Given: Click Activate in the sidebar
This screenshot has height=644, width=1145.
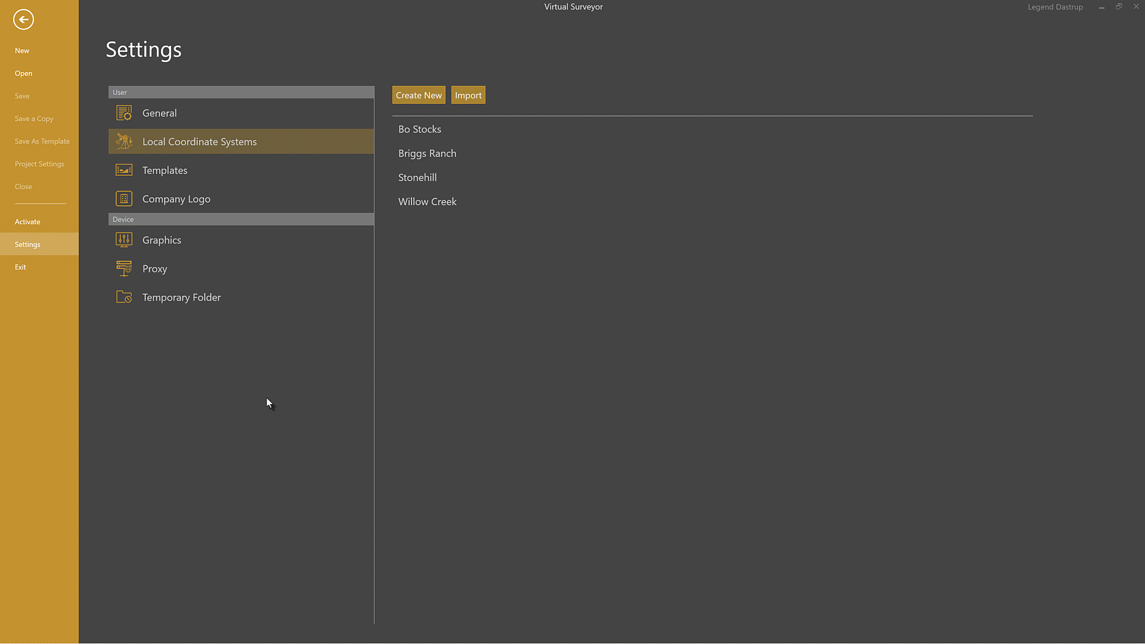Looking at the screenshot, I should point(27,221).
